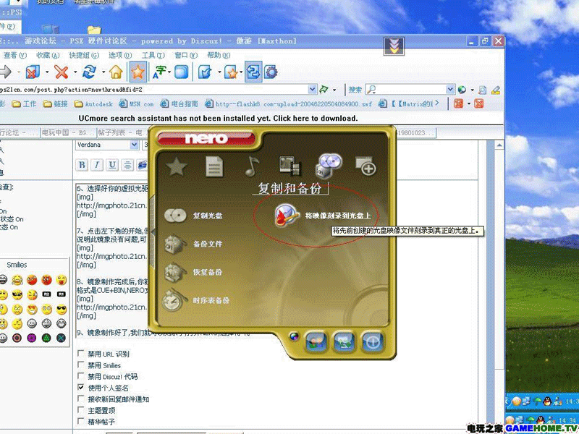The image size is (579, 434).
Task: Click the font size 字 toolbar icon
Action: tap(159, 72)
